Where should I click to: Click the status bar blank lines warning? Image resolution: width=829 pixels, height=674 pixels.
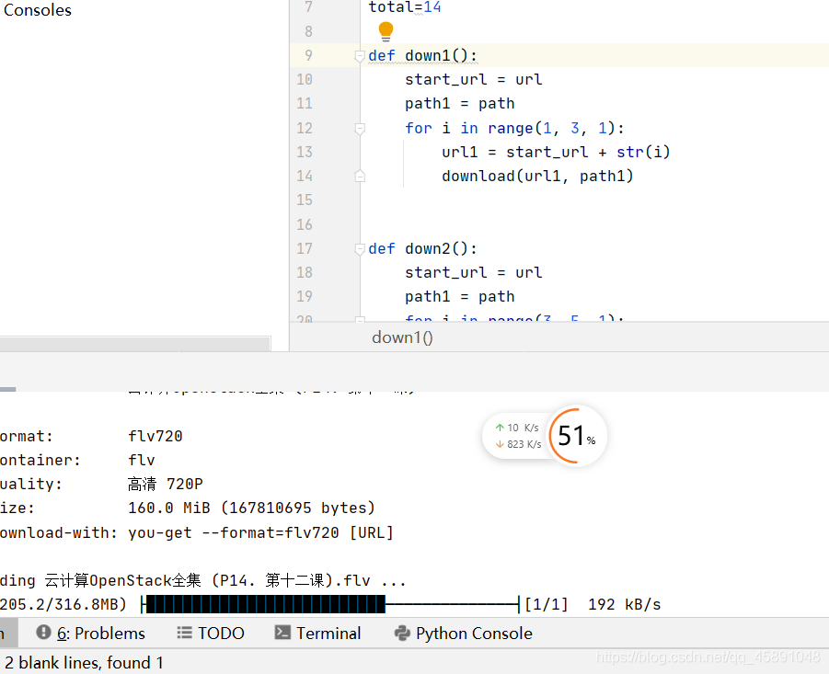click(x=85, y=662)
